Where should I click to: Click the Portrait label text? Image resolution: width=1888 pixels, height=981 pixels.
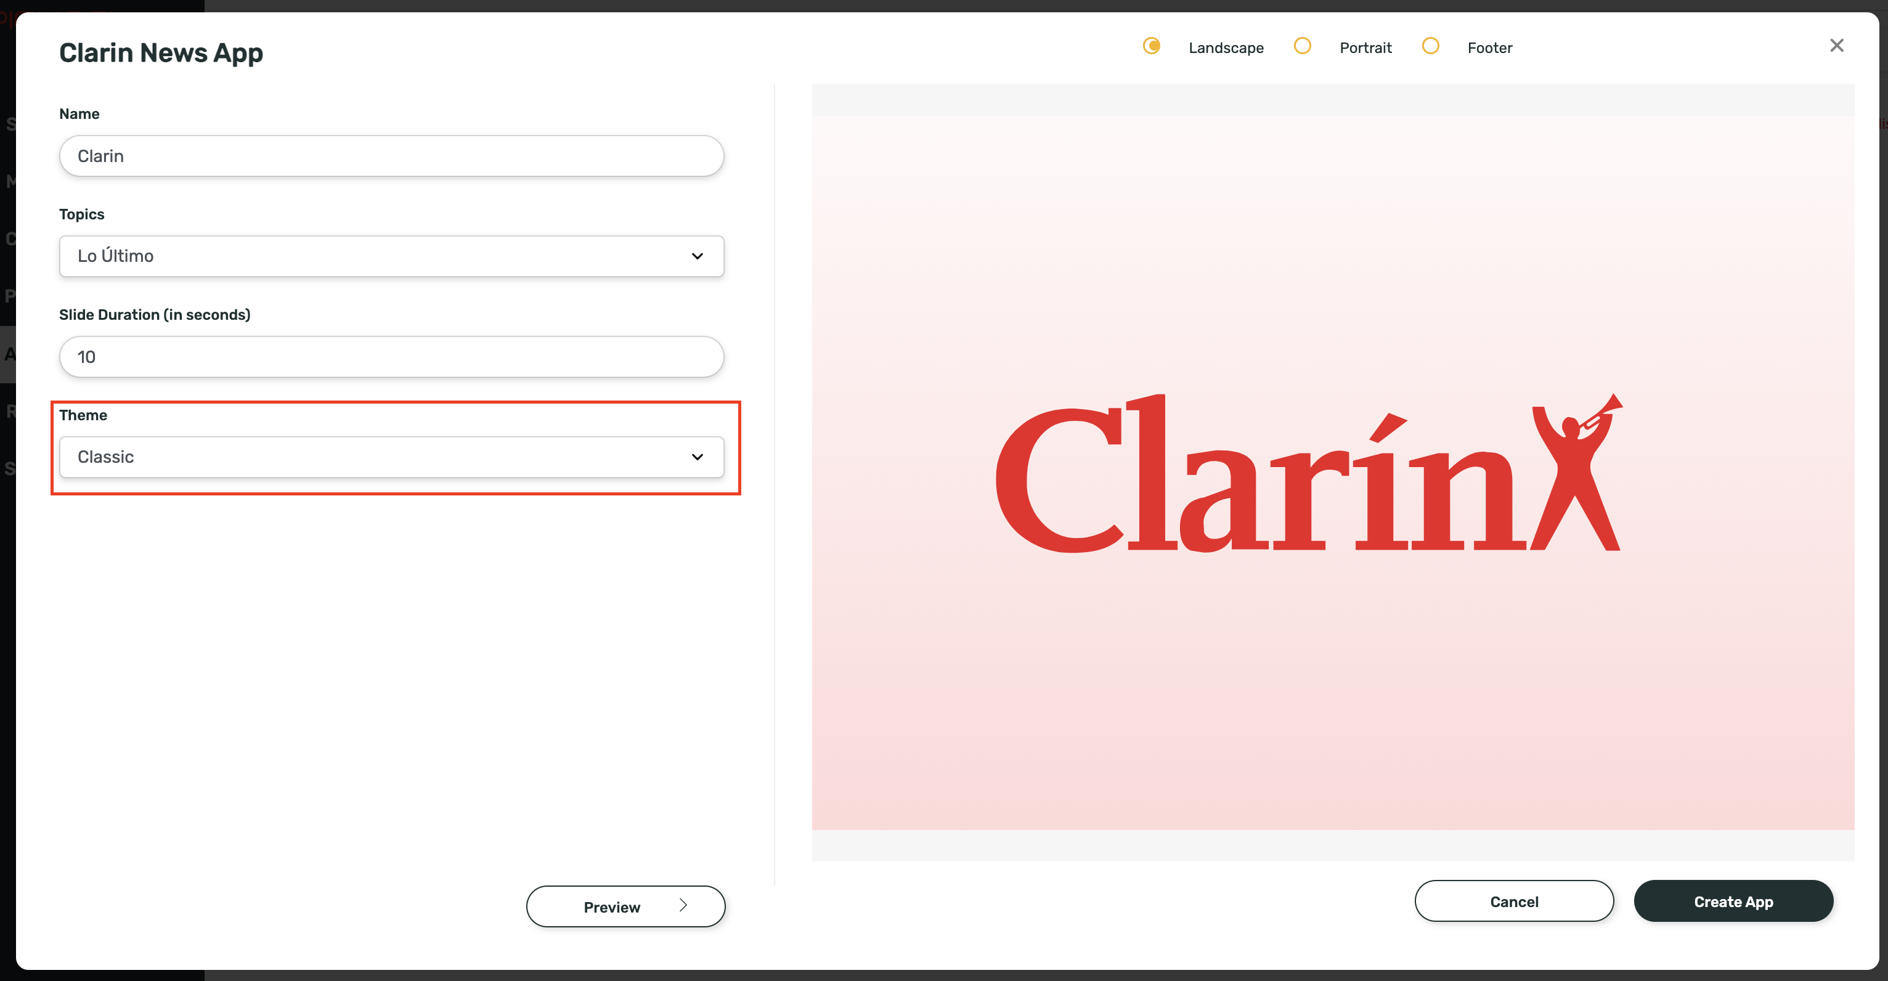point(1365,47)
